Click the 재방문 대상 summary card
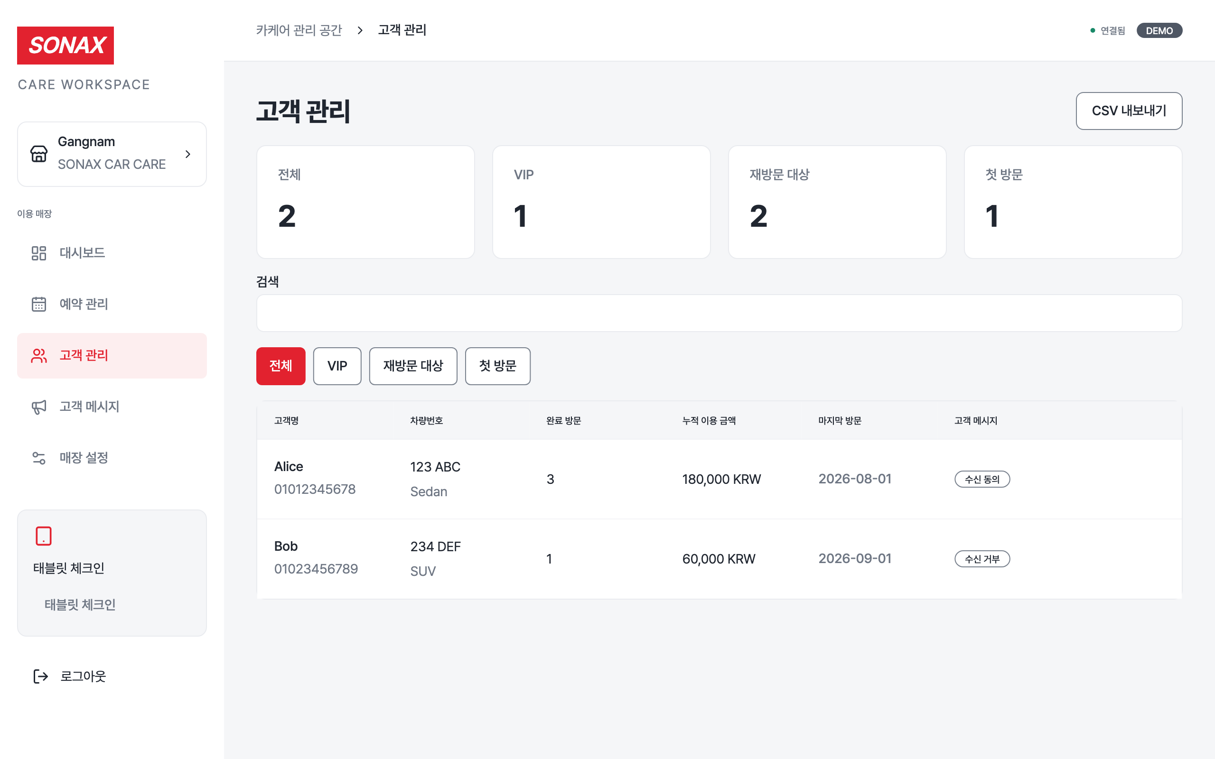Image resolution: width=1215 pixels, height=759 pixels. pyautogui.click(x=837, y=202)
